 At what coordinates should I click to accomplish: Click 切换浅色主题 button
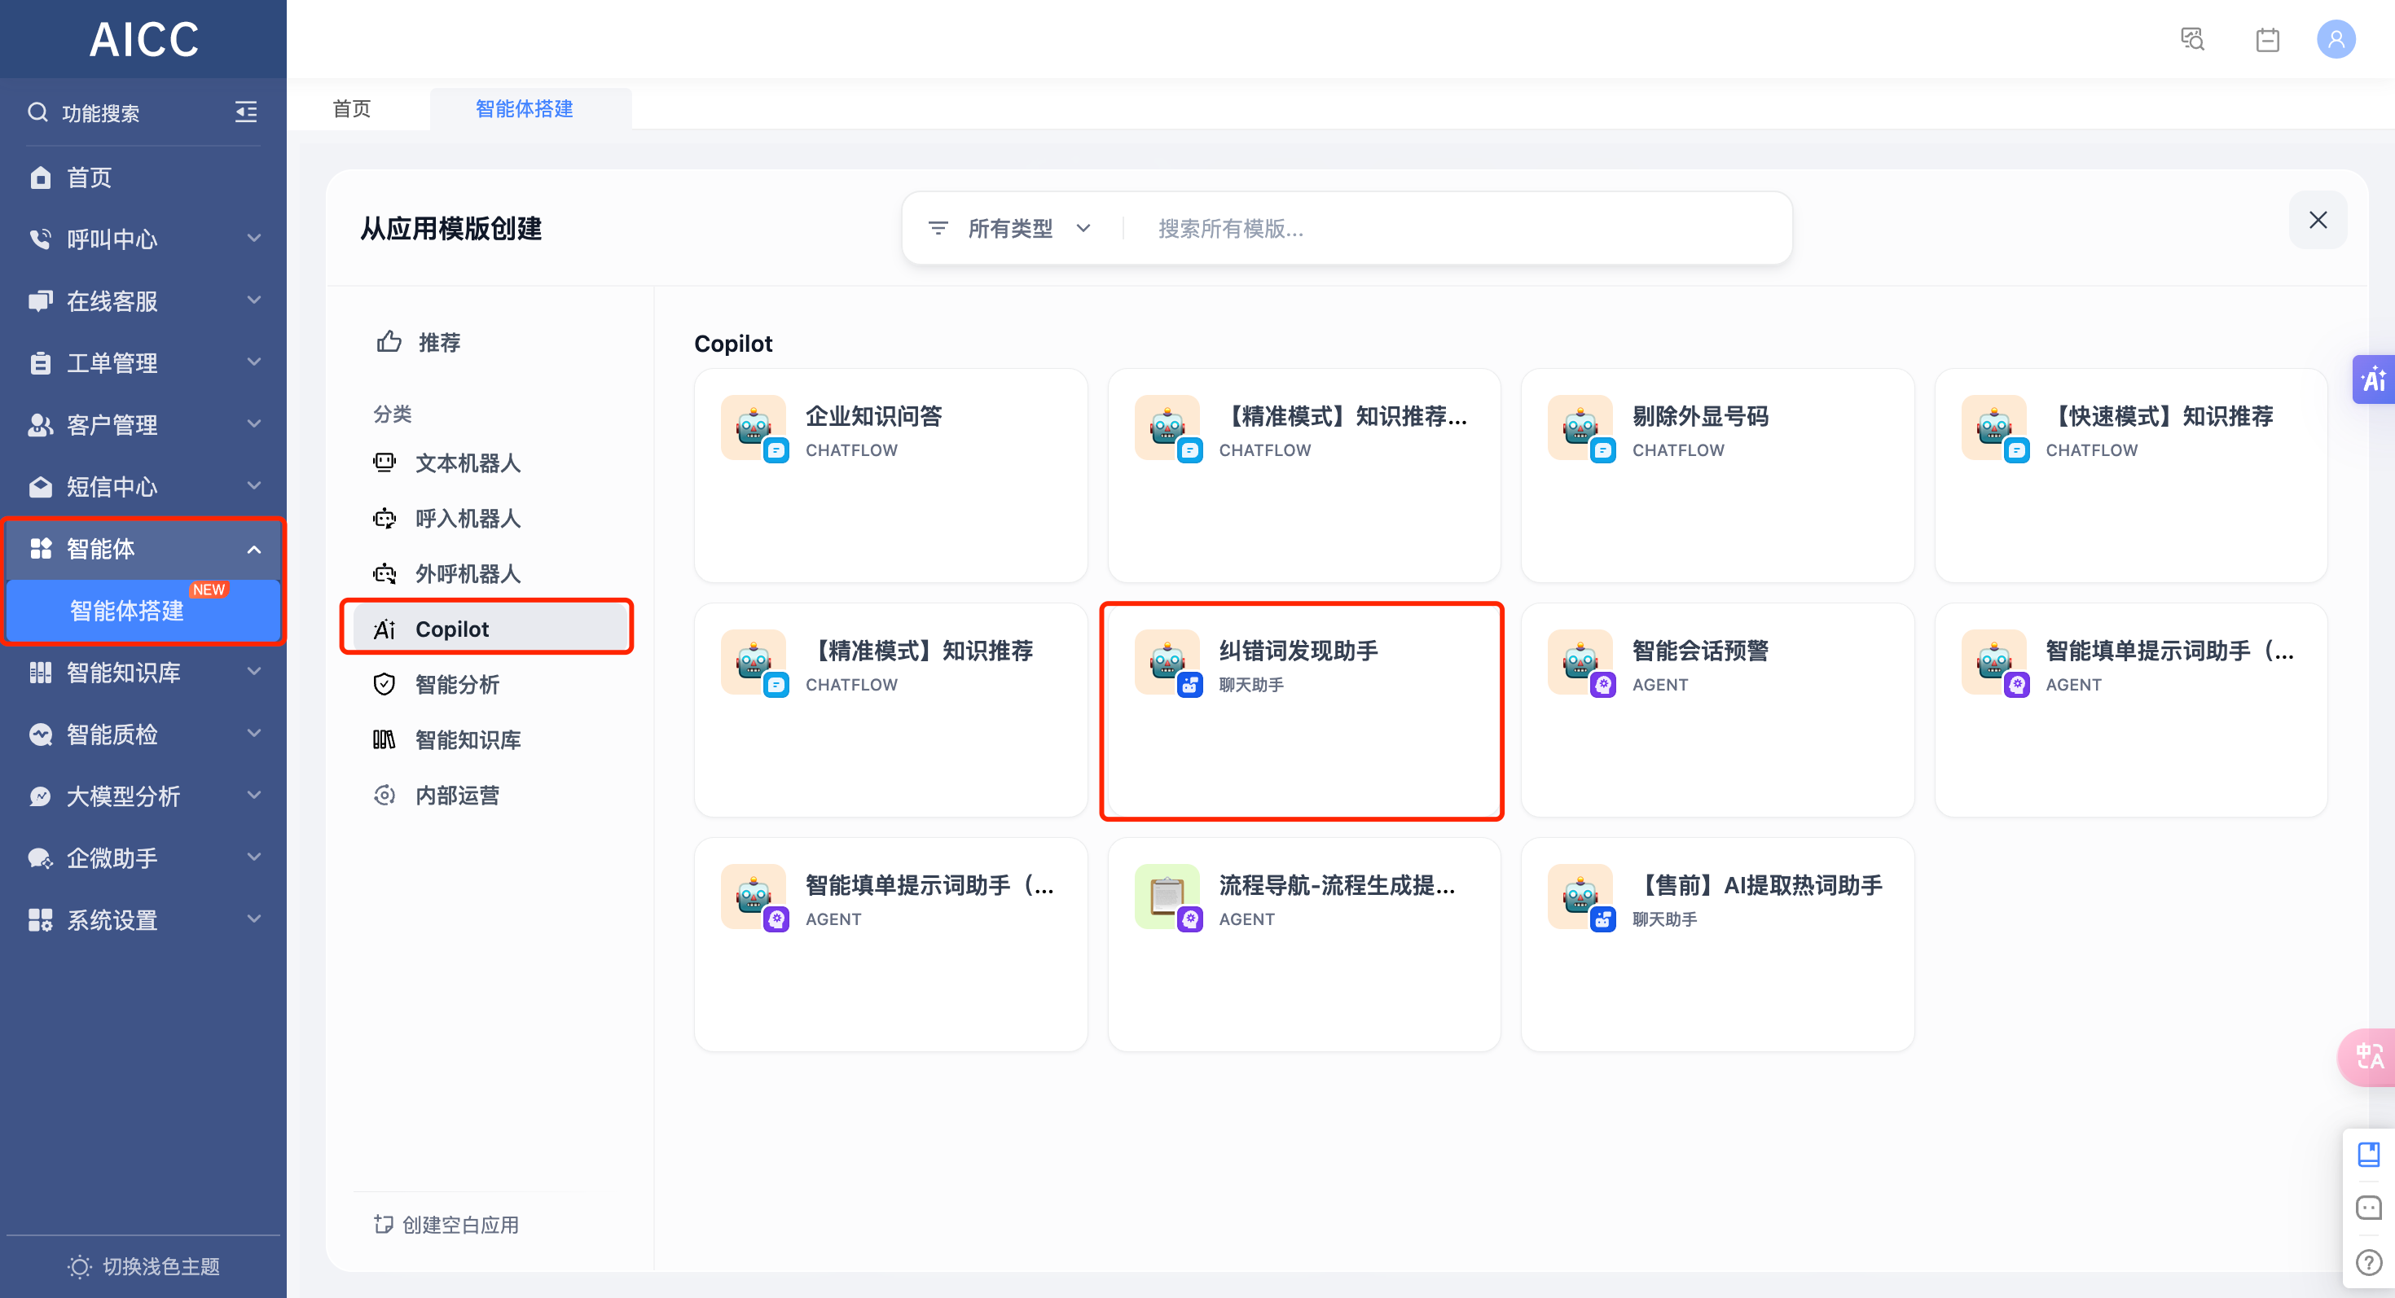coord(144,1266)
